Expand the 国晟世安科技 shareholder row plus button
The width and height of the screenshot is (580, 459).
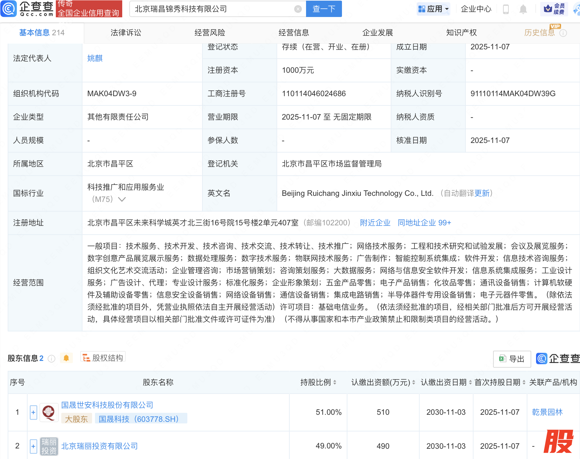33,412
